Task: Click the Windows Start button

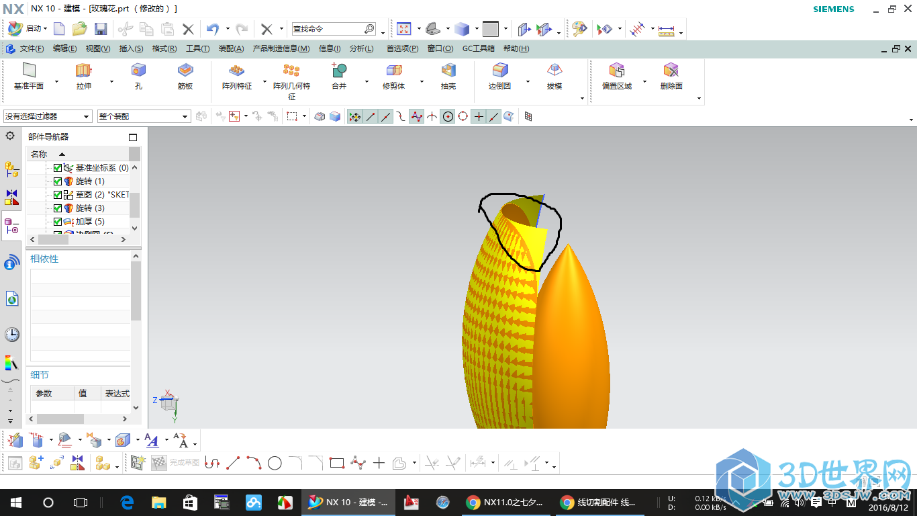Action: point(15,503)
